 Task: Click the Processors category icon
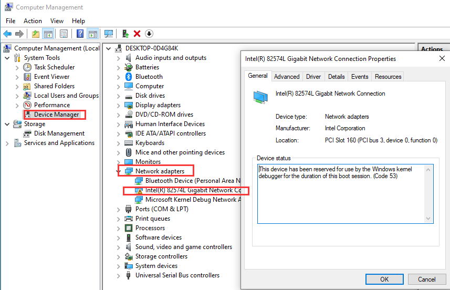pyautogui.click(x=128, y=228)
